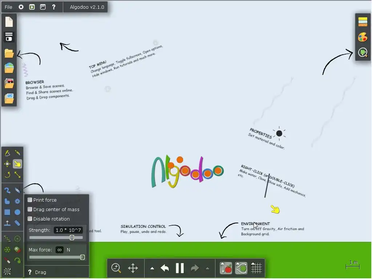Screen dimensions: 372x279
Task: Select the Eraser tool
Action: pyautogui.click(x=17, y=190)
